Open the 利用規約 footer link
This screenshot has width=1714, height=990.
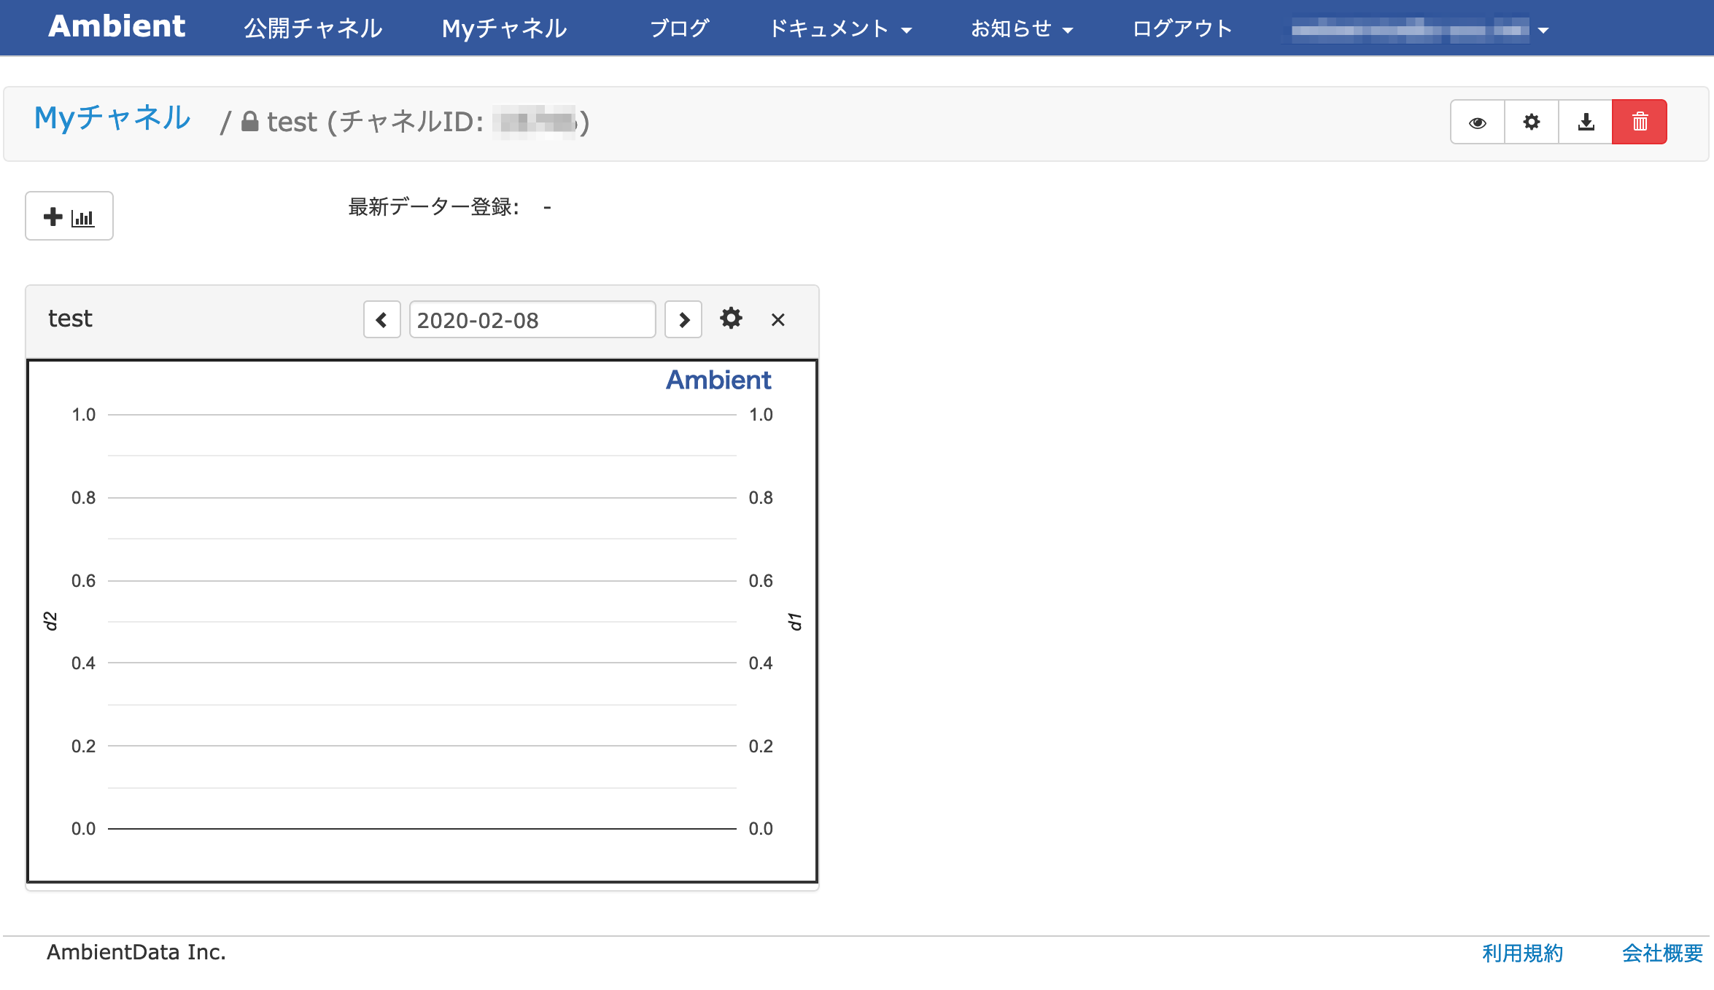(x=1522, y=953)
